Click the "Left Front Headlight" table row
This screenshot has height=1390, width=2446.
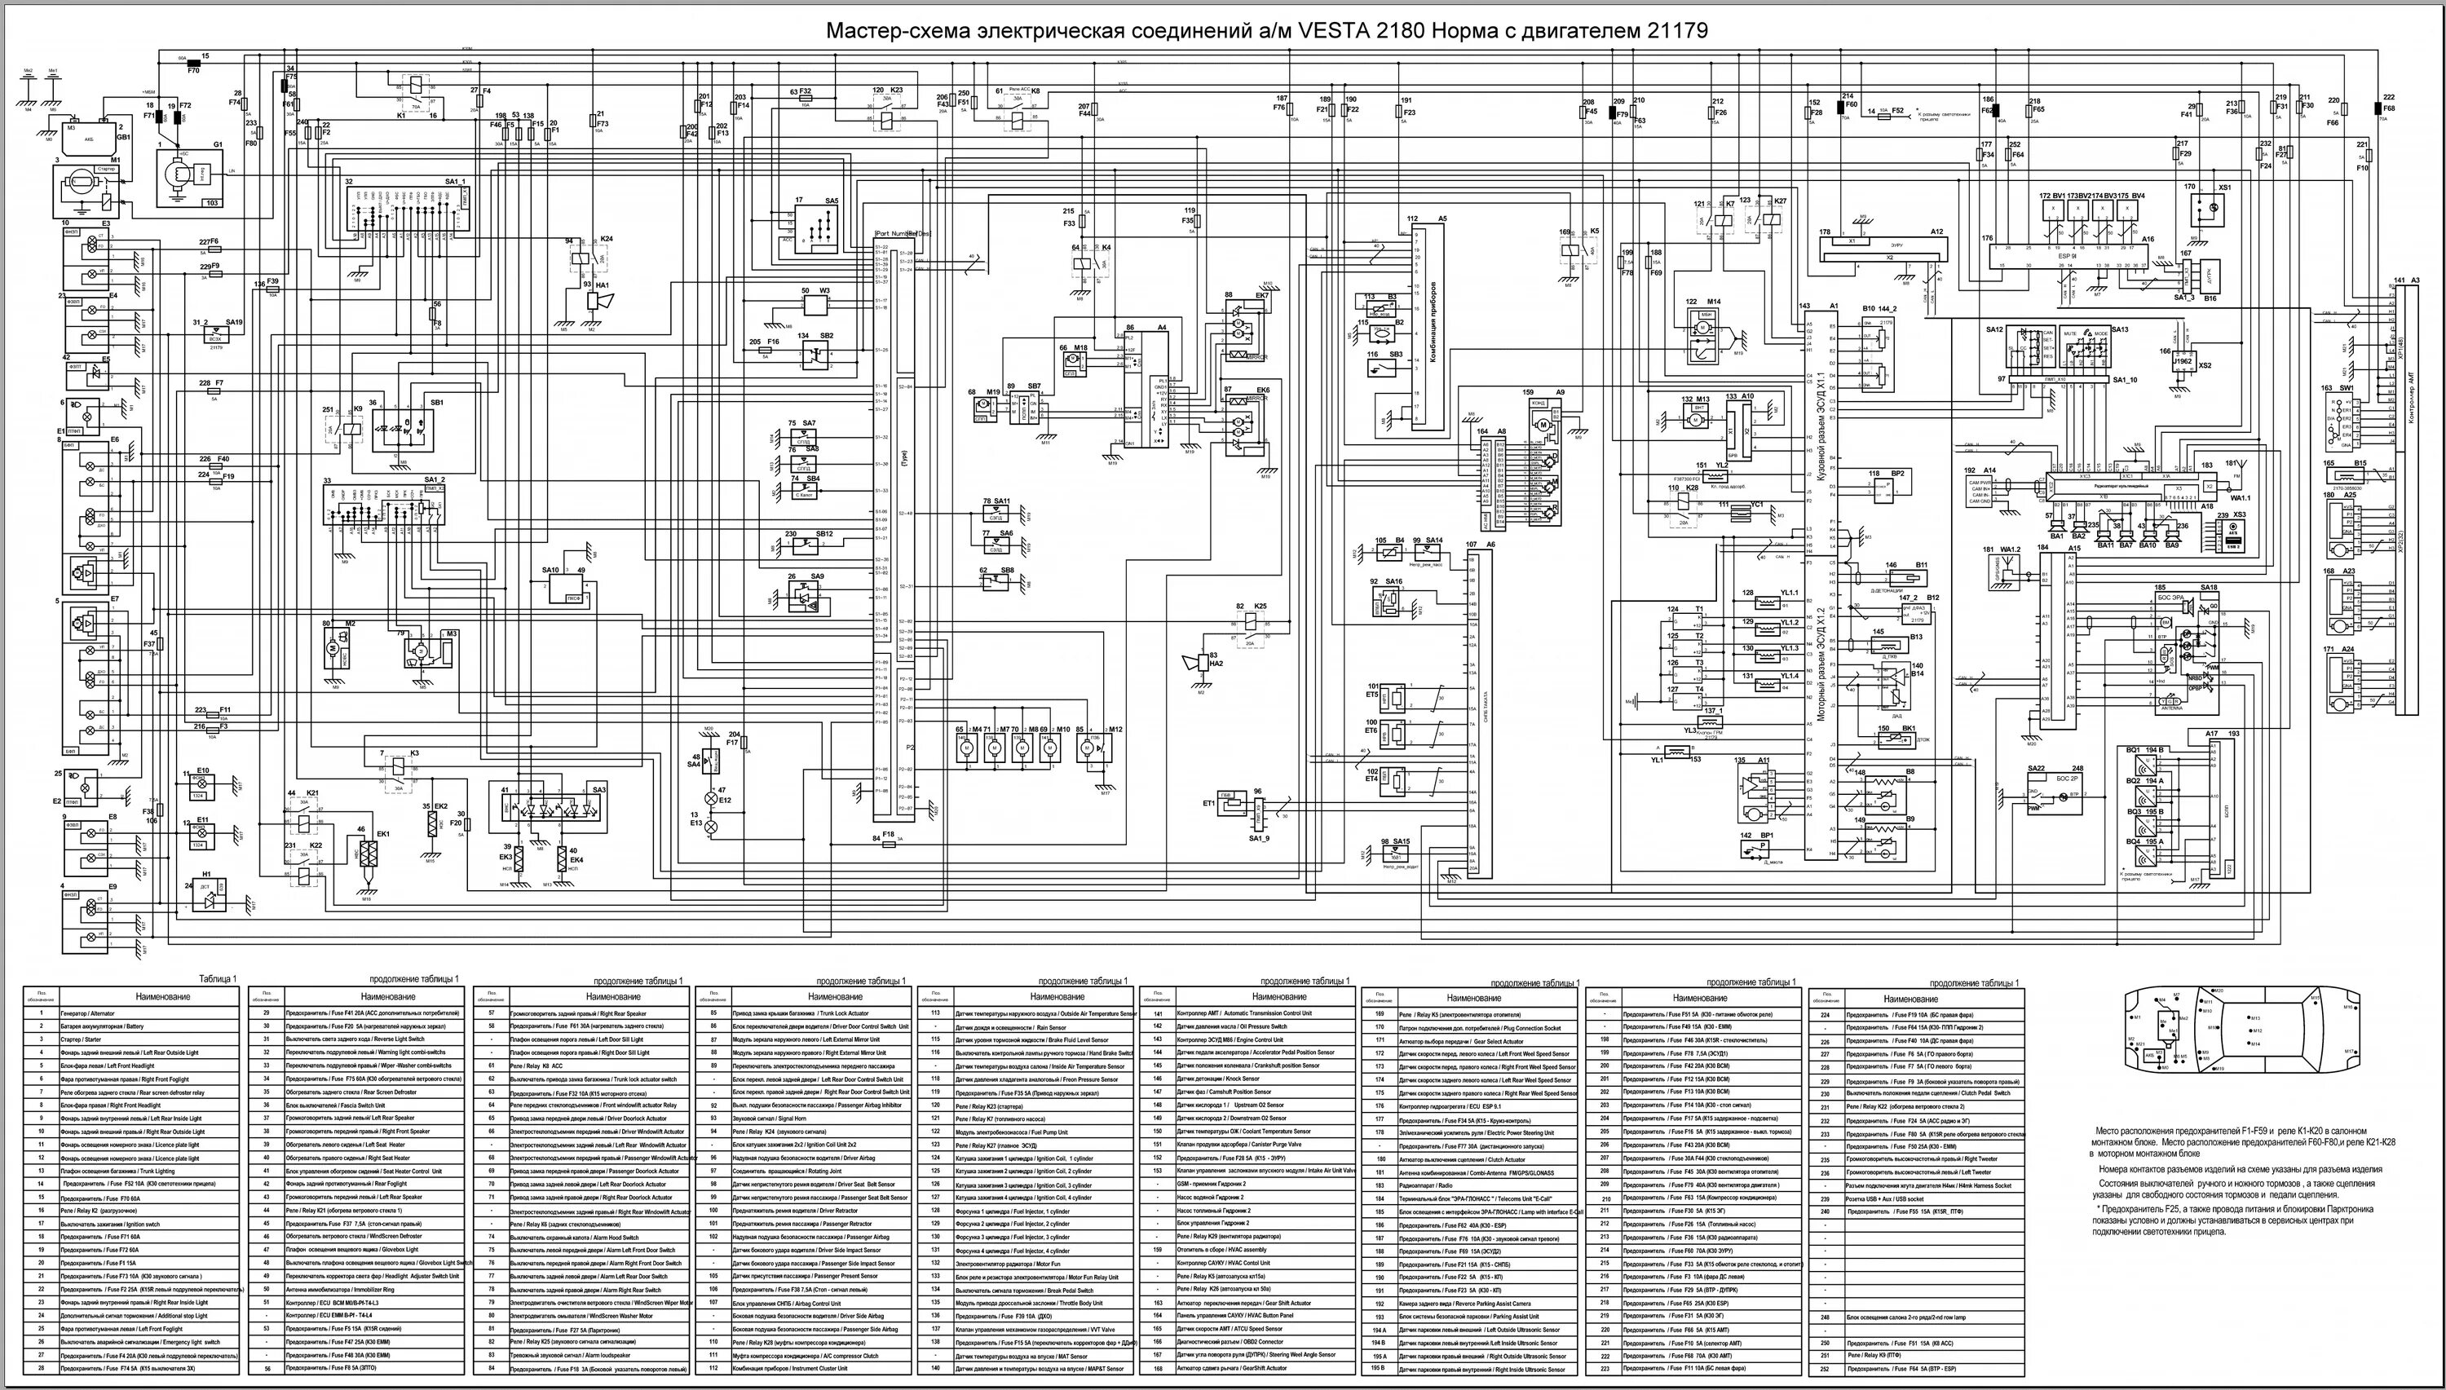(x=132, y=1066)
